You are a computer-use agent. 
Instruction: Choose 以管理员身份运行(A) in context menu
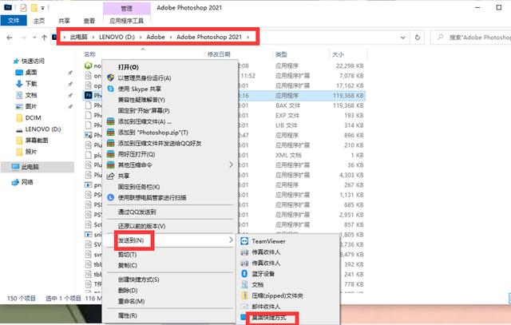click(x=169, y=78)
